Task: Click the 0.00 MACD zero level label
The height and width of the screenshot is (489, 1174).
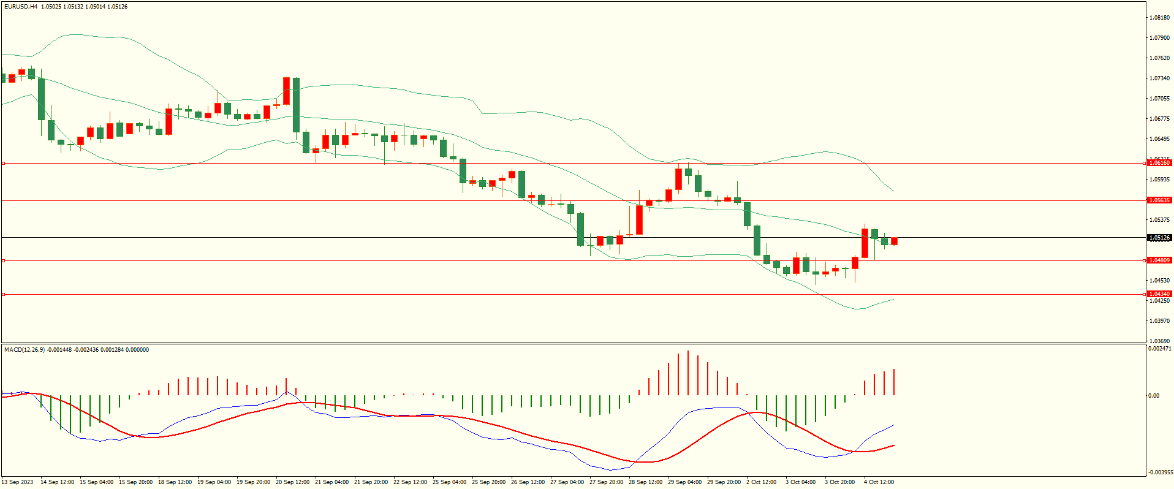Action: (x=1154, y=396)
